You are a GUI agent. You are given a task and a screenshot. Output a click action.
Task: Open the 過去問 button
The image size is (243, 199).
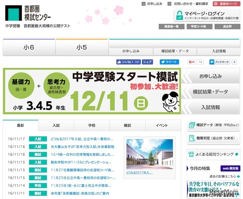click(227, 26)
